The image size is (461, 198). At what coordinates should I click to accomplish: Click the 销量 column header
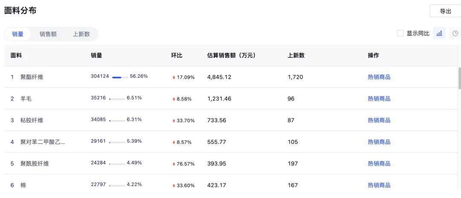click(x=96, y=55)
